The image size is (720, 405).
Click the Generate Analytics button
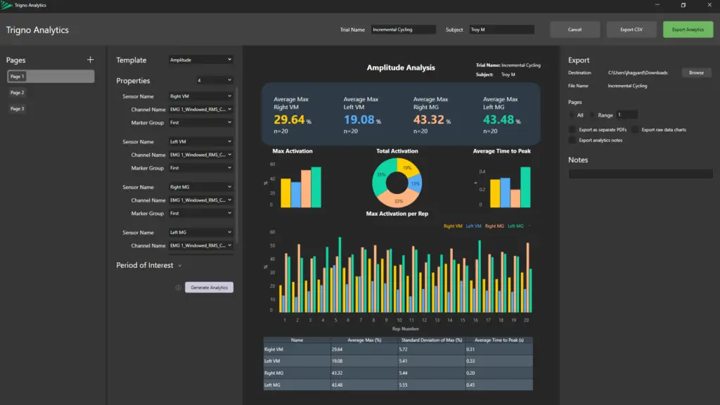coord(209,287)
